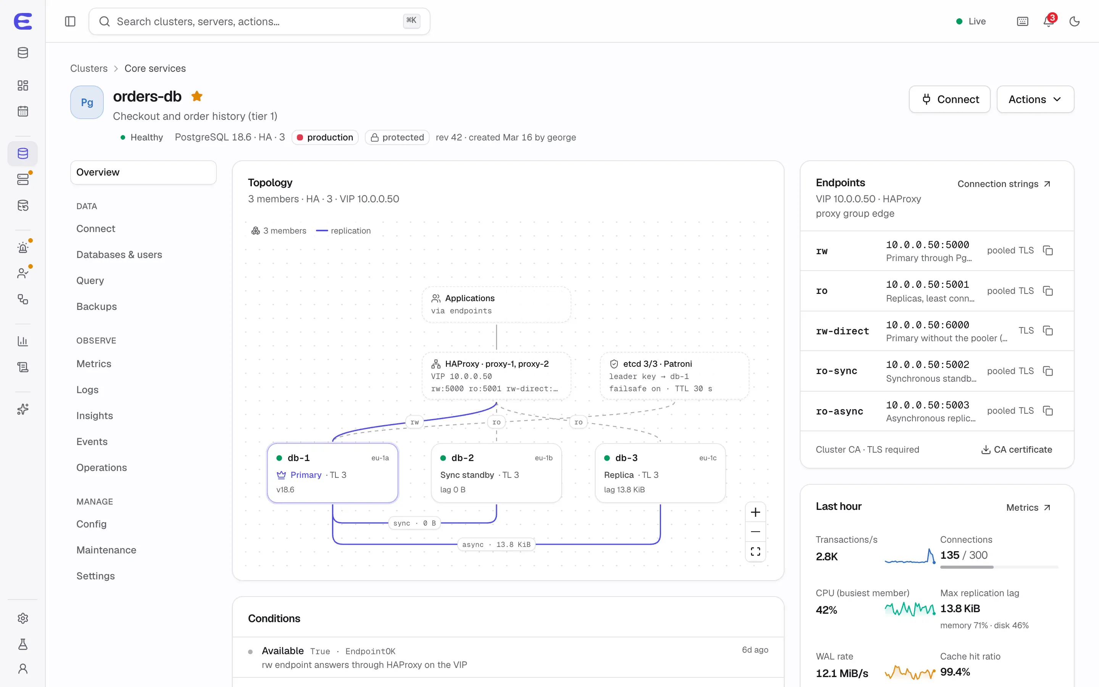1099x687 pixels.
Task: Download the CA certificate
Action: pyautogui.click(x=1016, y=449)
